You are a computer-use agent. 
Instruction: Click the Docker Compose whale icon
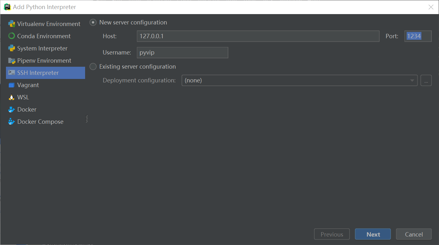click(x=12, y=122)
